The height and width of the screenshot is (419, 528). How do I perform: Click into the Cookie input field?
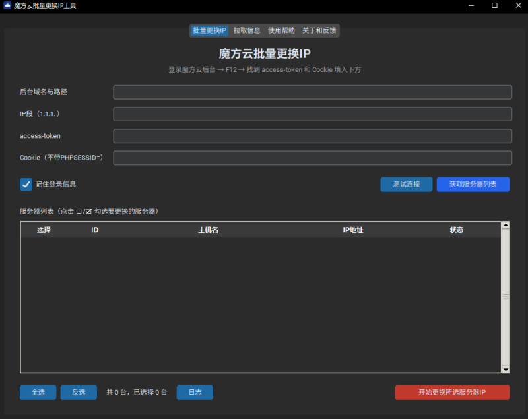click(x=312, y=158)
